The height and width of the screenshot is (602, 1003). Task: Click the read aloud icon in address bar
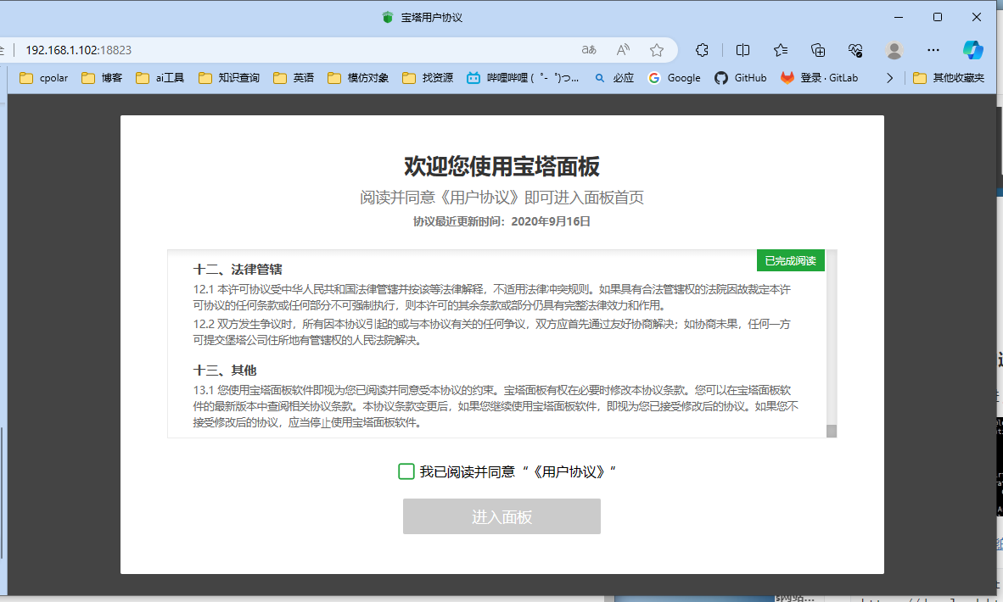pyautogui.click(x=622, y=50)
